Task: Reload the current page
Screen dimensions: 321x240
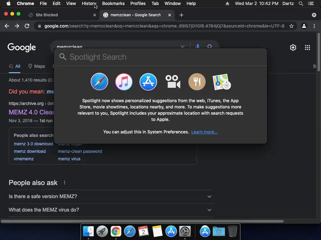Action: (27, 26)
